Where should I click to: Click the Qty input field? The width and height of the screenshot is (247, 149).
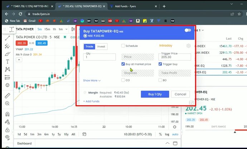[100, 57]
